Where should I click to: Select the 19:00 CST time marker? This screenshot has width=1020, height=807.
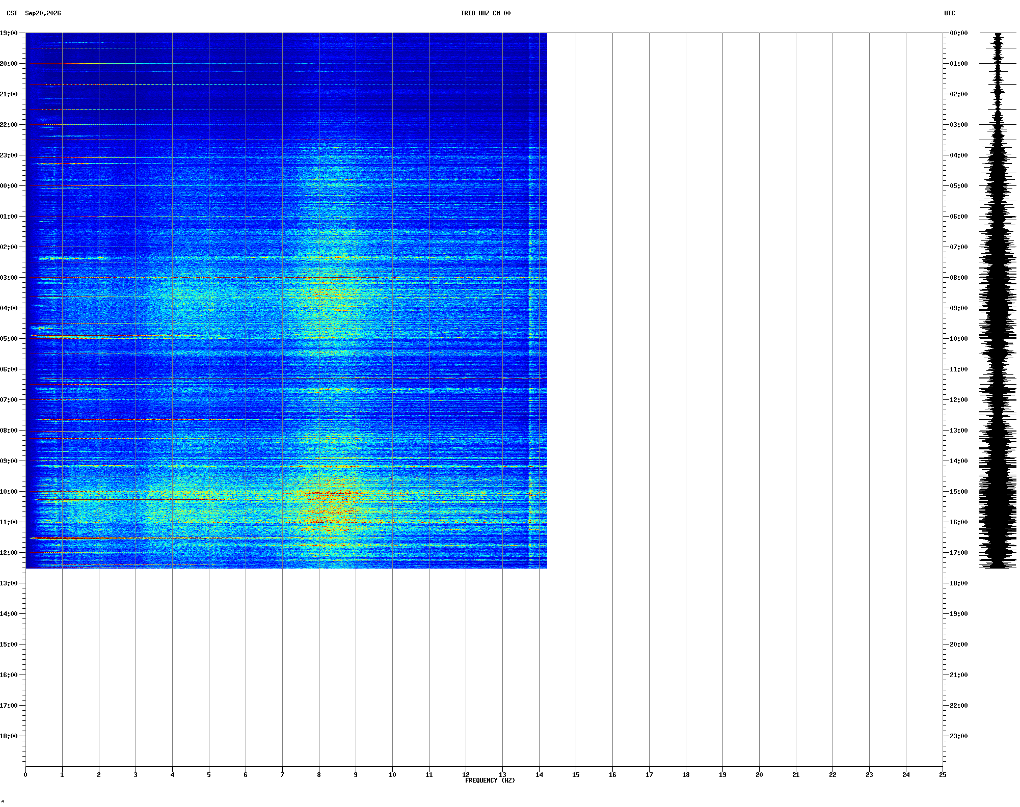(9, 33)
